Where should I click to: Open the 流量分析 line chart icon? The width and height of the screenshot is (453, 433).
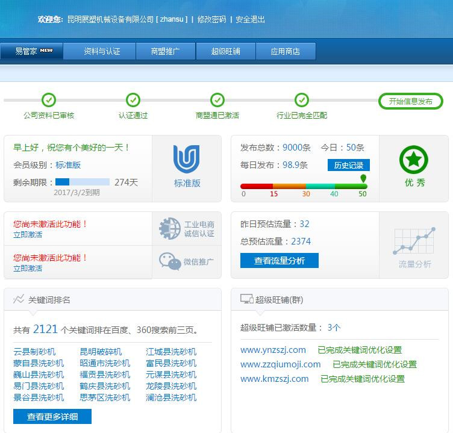(414, 241)
